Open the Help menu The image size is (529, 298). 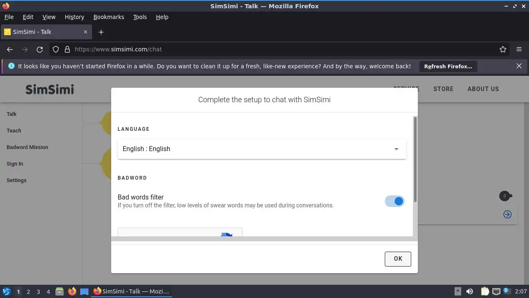[x=162, y=17]
